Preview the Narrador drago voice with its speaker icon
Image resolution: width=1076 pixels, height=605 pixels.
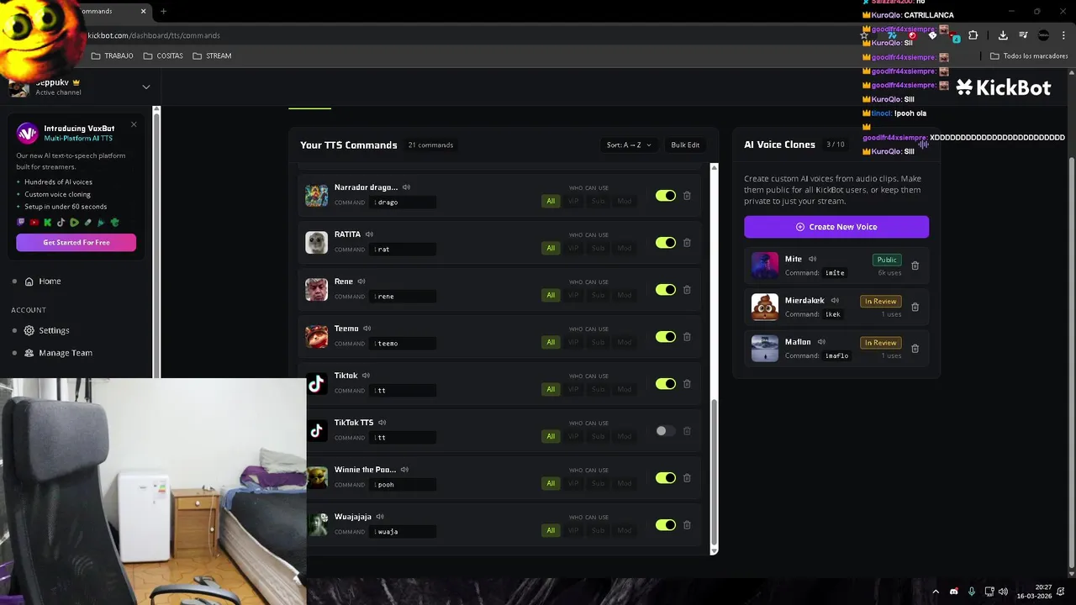[x=406, y=187]
